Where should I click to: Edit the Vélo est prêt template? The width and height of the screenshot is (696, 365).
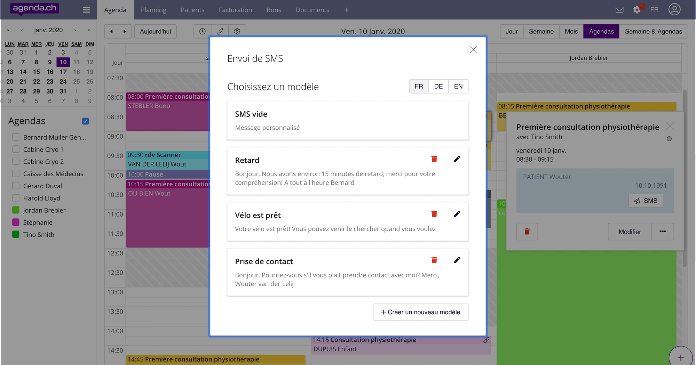tap(457, 214)
